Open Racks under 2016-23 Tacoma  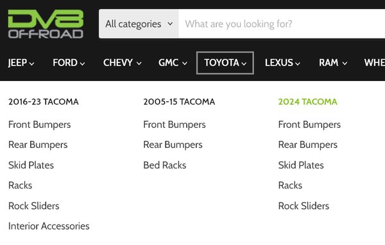[x=20, y=185]
